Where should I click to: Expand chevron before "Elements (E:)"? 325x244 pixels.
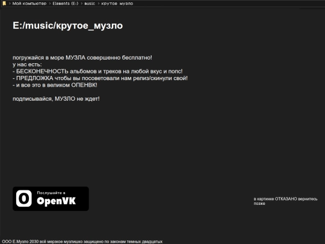50,4
